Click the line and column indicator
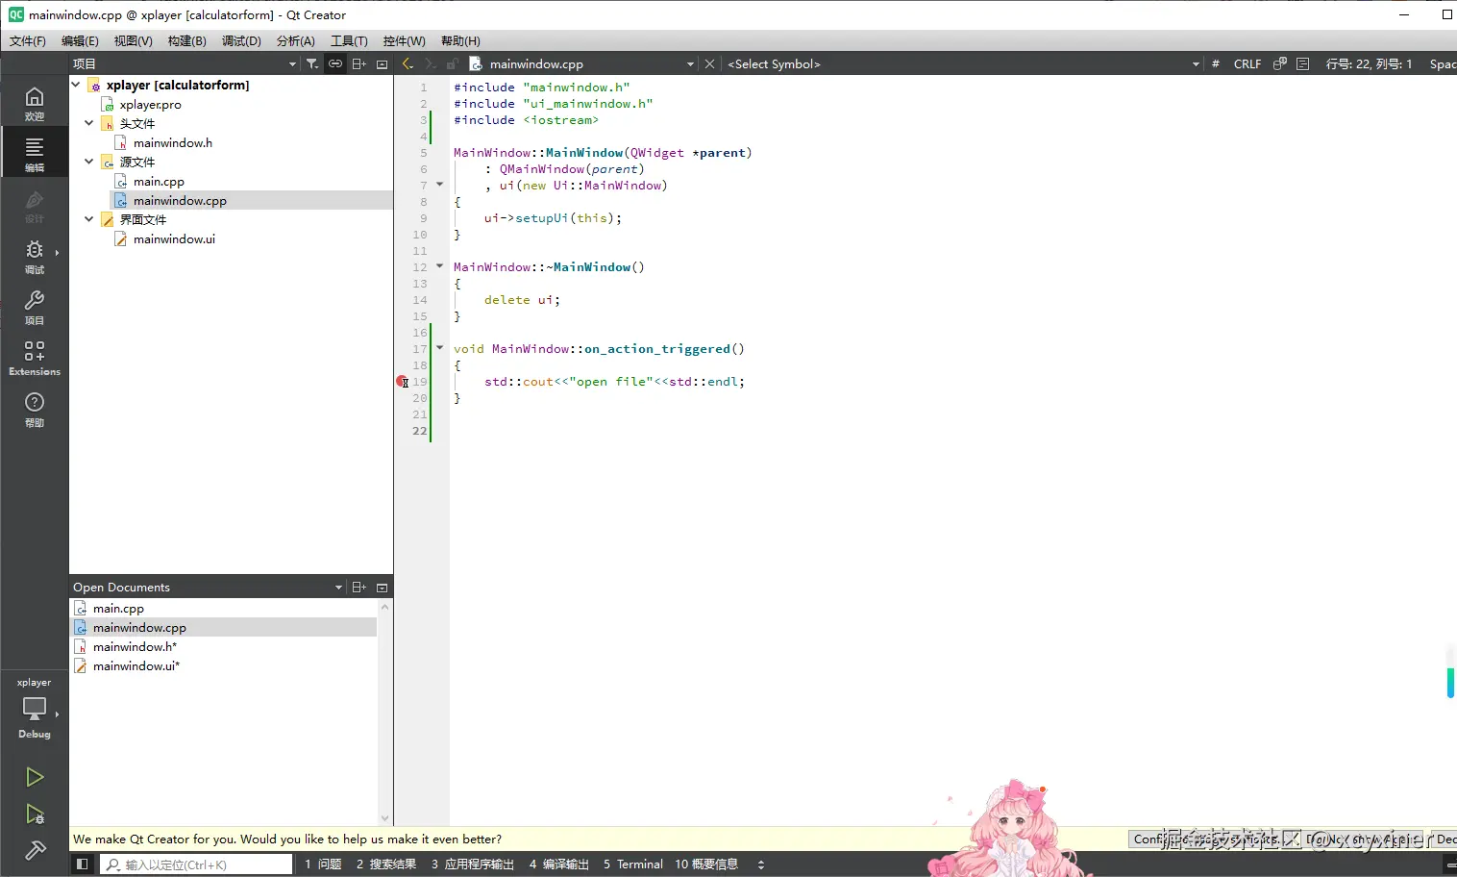1457x877 pixels. pyautogui.click(x=1369, y=63)
